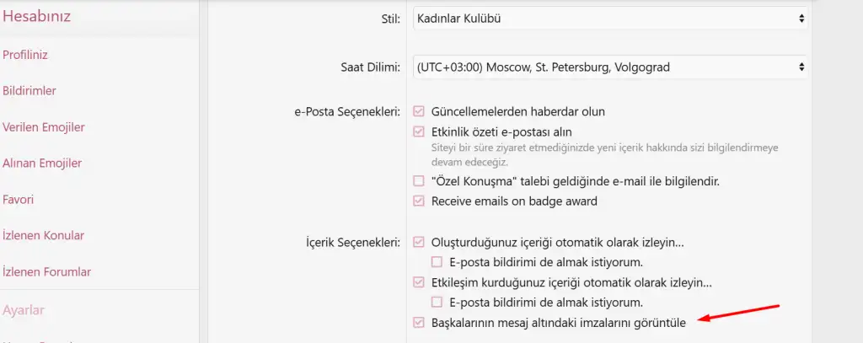Open the Saat Dilimi timezone dropdown
The image size is (863, 343).
610,67
